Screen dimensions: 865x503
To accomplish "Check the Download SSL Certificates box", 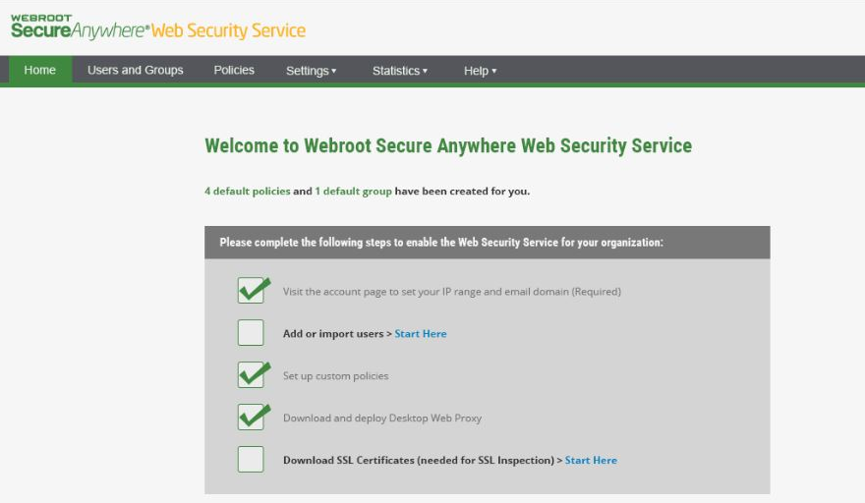I will click(x=251, y=460).
